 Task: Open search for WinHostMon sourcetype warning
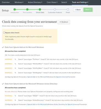tap(15, 64)
